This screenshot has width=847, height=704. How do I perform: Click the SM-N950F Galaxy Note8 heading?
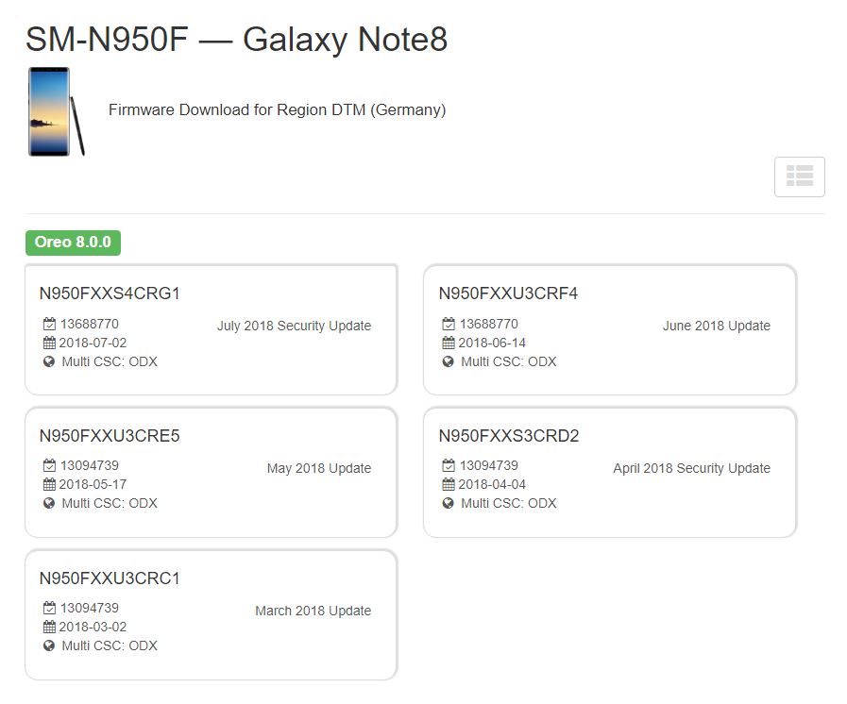coord(236,40)
